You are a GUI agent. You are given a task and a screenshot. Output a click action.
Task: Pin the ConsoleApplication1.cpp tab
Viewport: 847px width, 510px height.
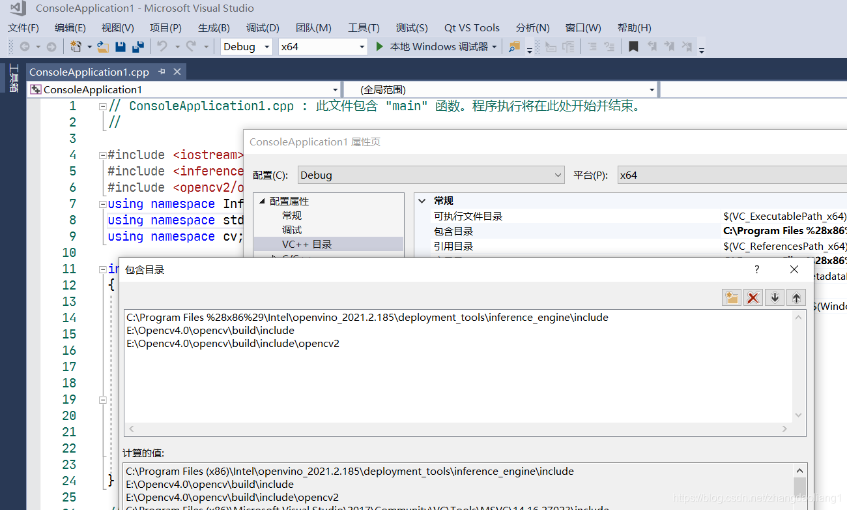click(162, 72)
